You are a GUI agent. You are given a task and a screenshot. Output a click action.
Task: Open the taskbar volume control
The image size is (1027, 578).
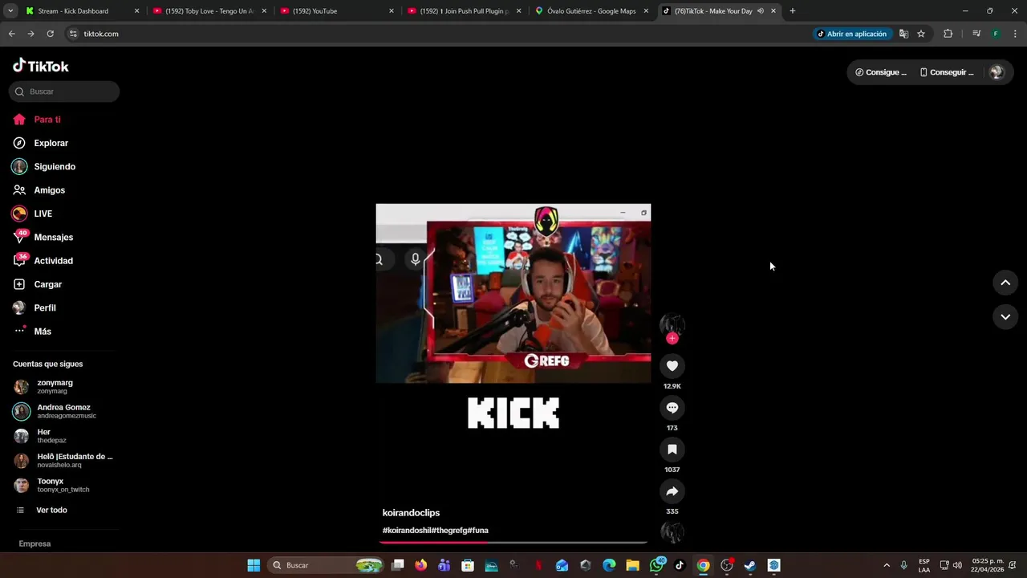tap(957, 565)
